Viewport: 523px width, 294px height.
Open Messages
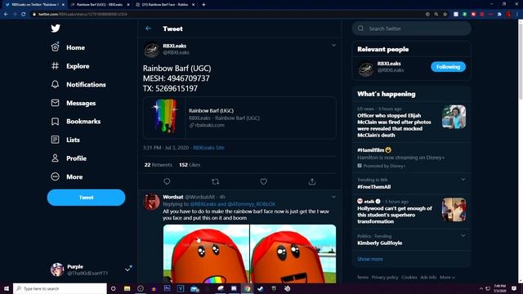74,103
